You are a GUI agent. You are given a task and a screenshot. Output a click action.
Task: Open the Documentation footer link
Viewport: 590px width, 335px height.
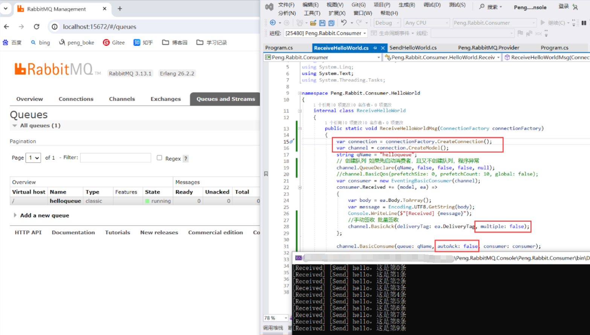click(x=73, y=232)
